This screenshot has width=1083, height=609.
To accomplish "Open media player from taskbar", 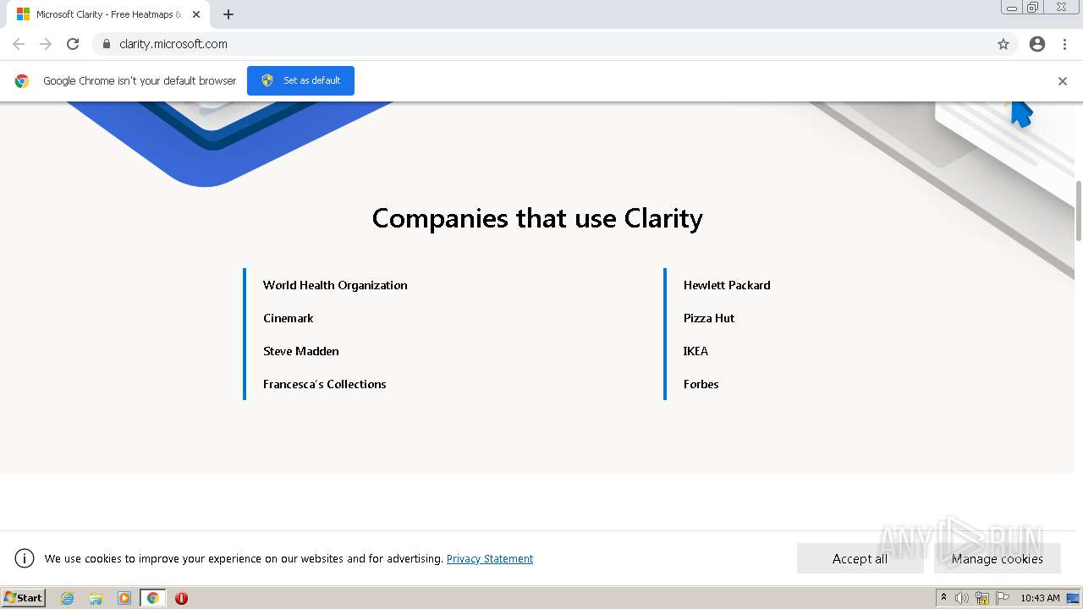I will (124, 598).
